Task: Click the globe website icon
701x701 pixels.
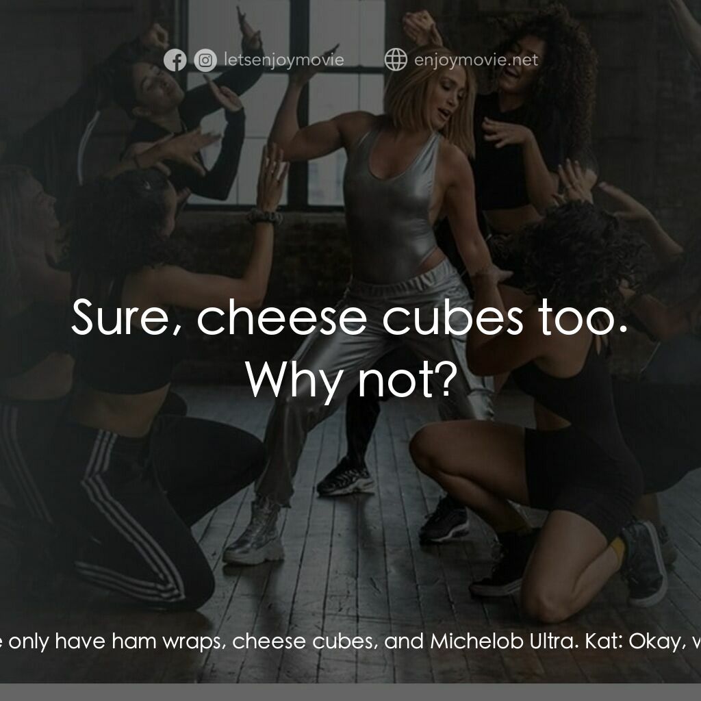Action: pos(396,60)
